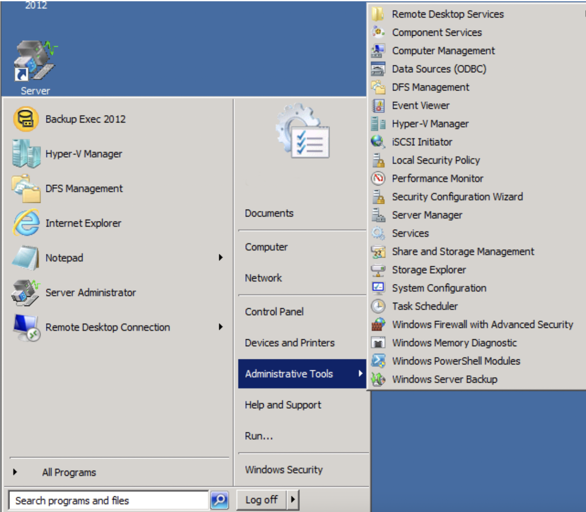This screenshot has height=512, width=586.
Task: Click the Internet Explorer icon
Action: pos(26,223)
